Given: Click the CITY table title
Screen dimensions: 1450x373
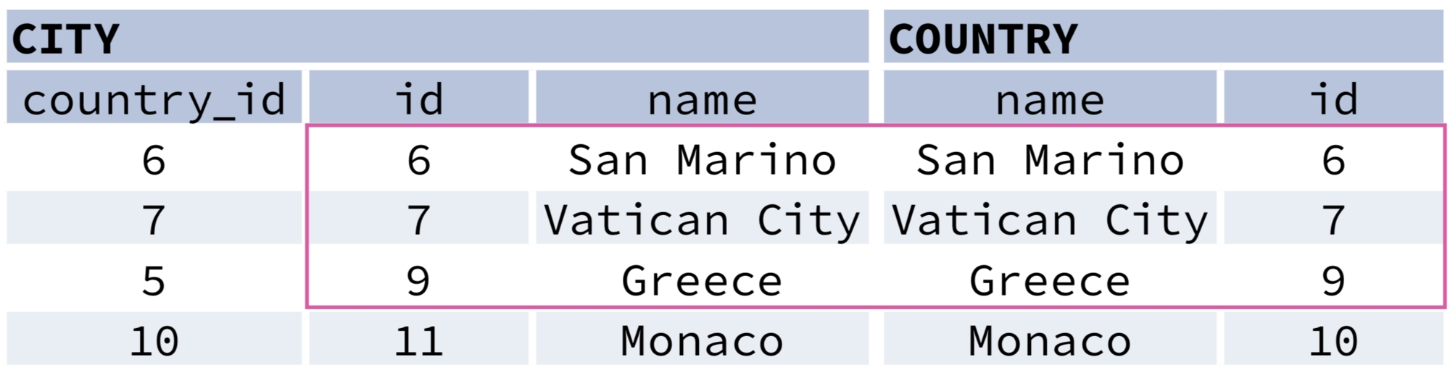Looking at the screenshot, I should tap(65, 38).
